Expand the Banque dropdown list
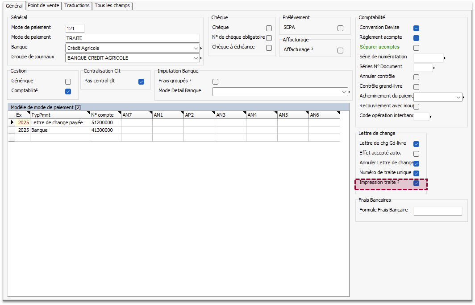475x305 pixels. click(196, 48)
